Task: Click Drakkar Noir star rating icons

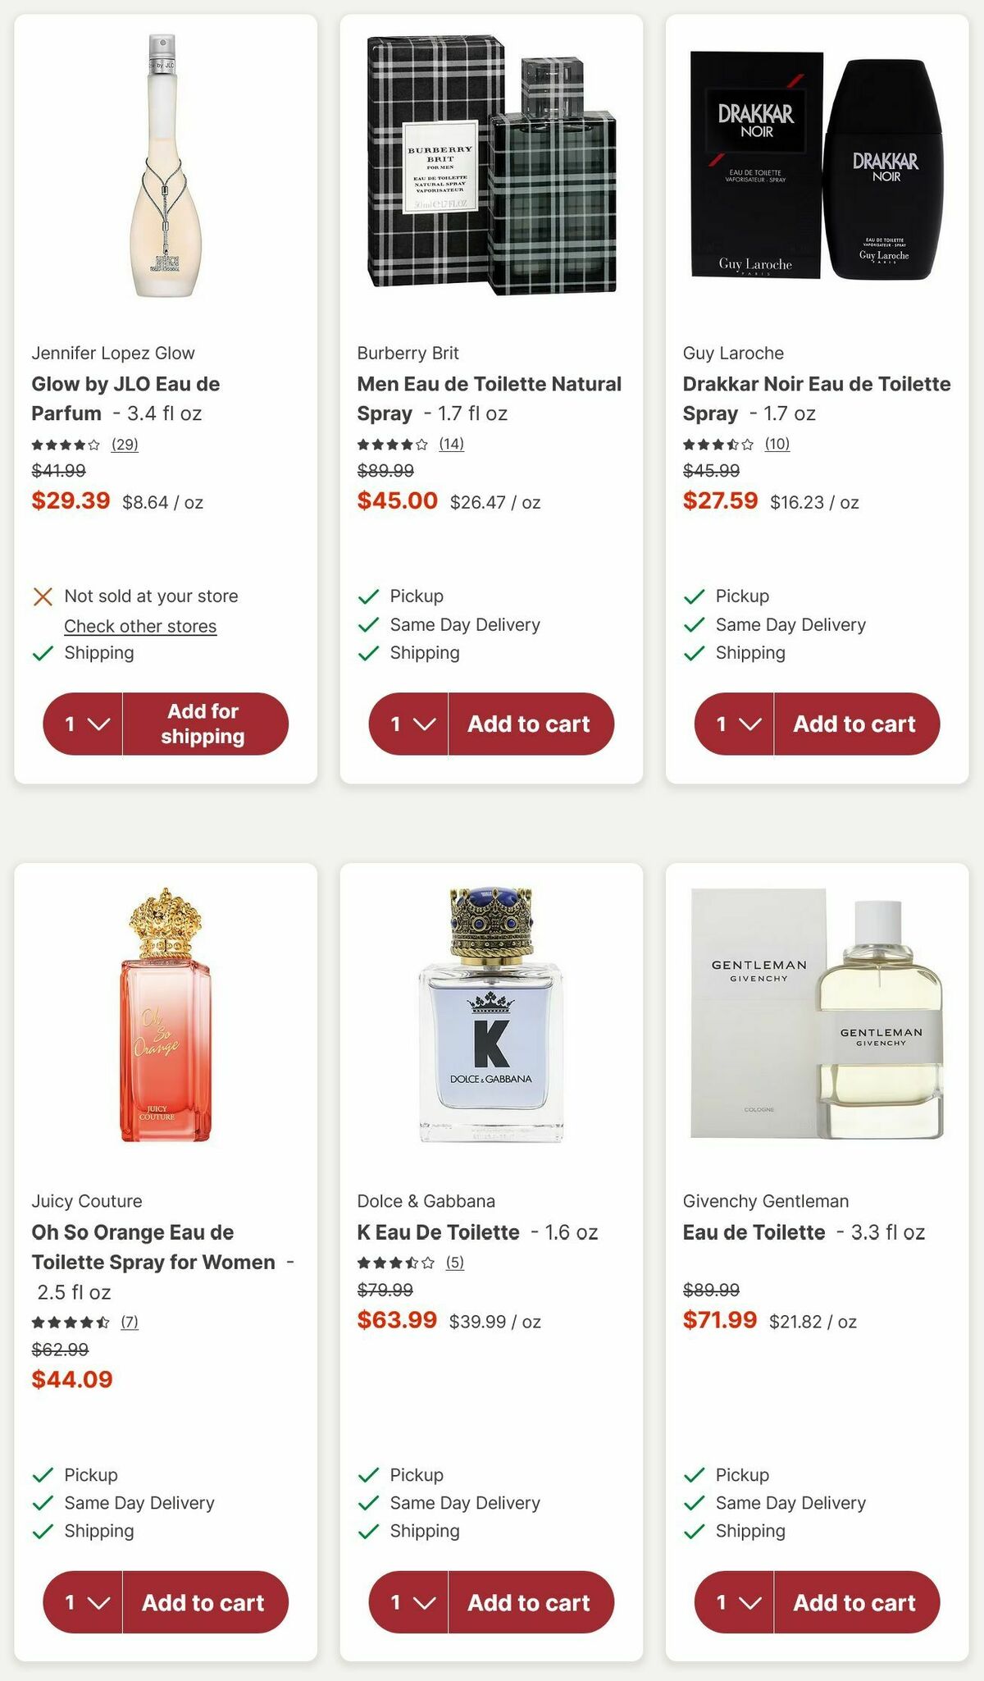Action: point(718,445)
